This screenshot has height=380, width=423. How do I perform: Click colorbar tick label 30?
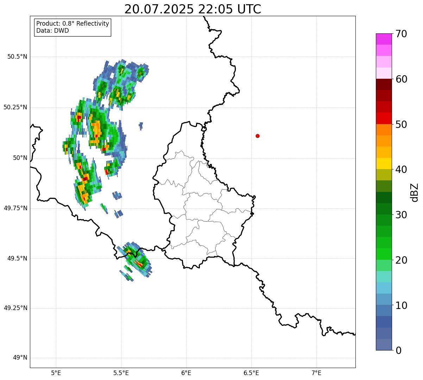point(401,215)
